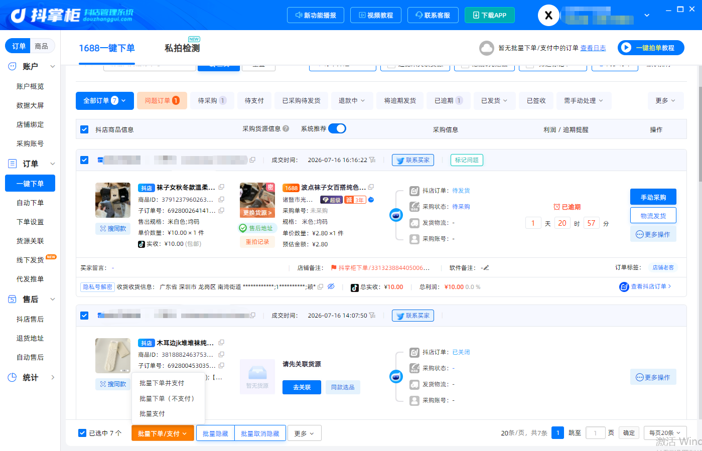Select 批量下单并支付 from the popup menu
This screenshot has width=702, height=451.
pyautogui.click(x=162, y=383)
